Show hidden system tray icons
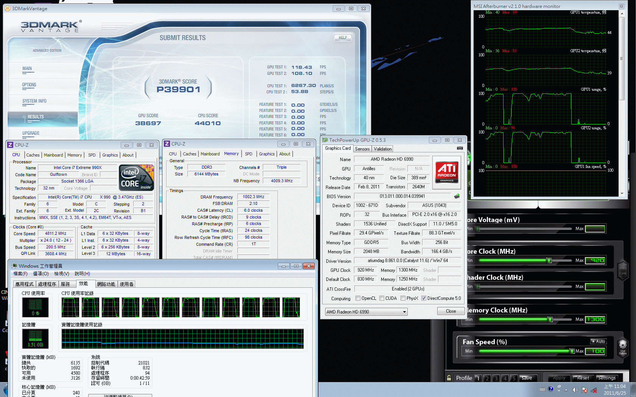The height and width of the screenshot is (397, 636). tap(566, 390)
